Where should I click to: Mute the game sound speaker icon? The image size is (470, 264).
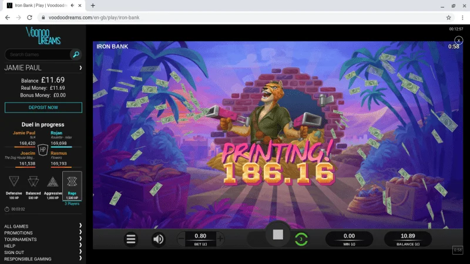pos(159,239)
